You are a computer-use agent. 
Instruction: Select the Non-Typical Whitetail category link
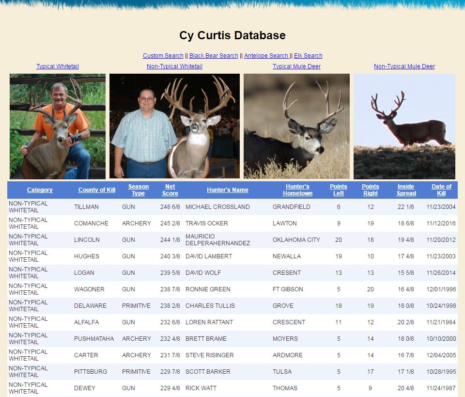174,66
